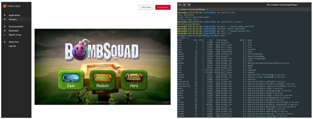Open Sessions in the Anbox sidebar
This screenshot has width=313, height=119.
pyautogui.click(x=13, y=19)
